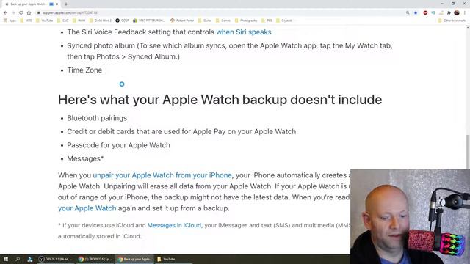
Task: Open the Extensions puzzle piece menu
Action: pyautogui.click(x=449, y=13)
